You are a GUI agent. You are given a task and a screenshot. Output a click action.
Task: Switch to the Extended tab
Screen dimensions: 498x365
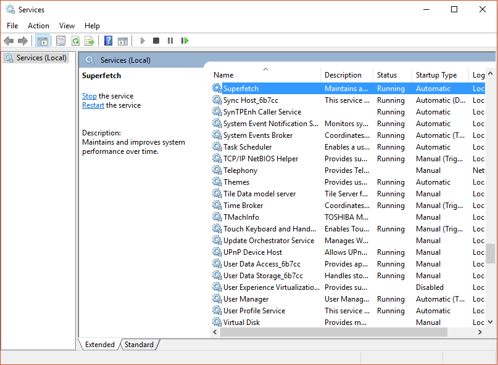[x=100, y=345]
